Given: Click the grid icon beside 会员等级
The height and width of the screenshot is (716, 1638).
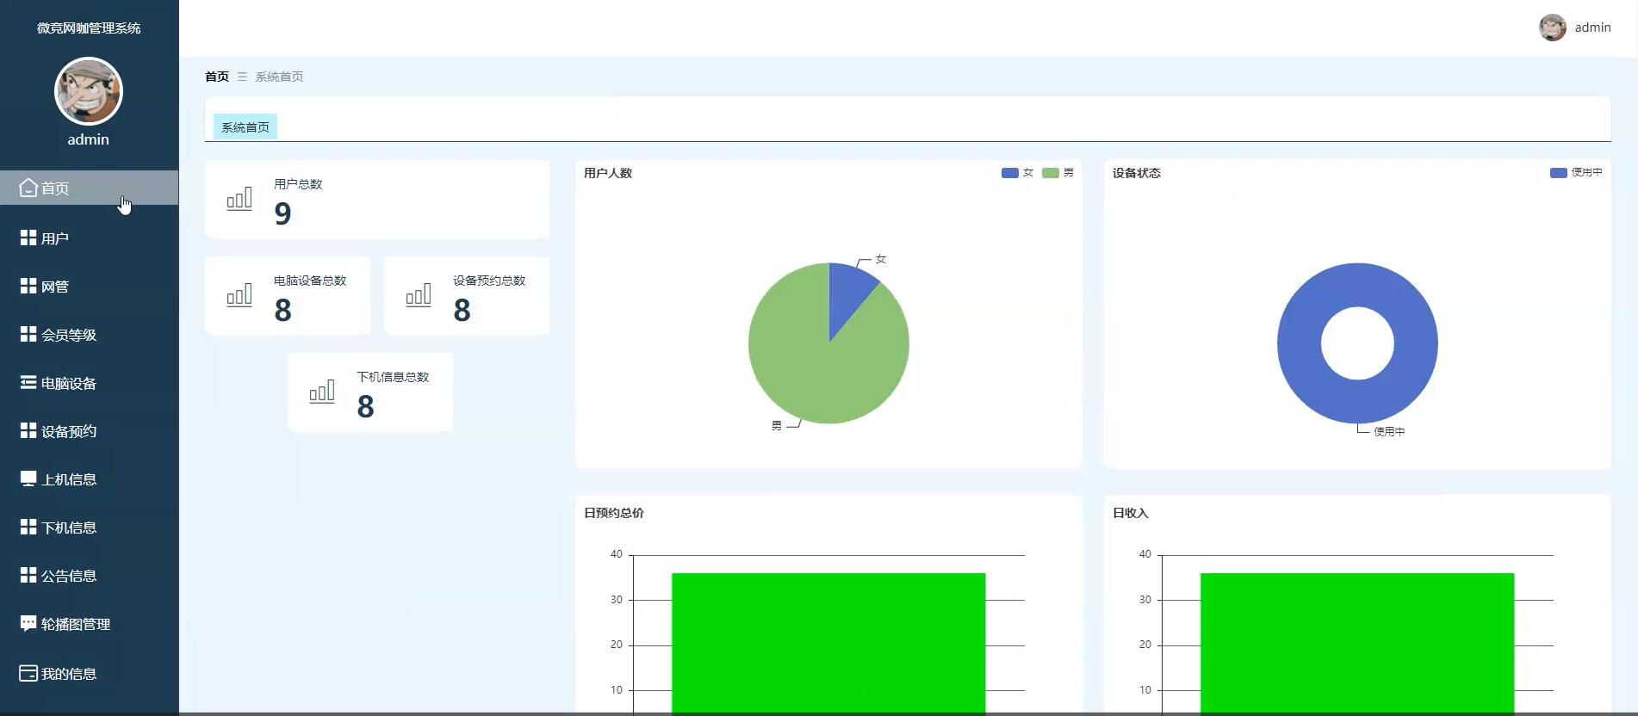Looking at the screenshot, I should tap(28, 334).
